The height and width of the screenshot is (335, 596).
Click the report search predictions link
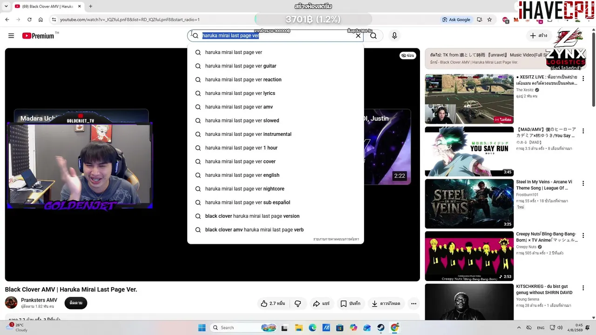(x=336, y=239)
